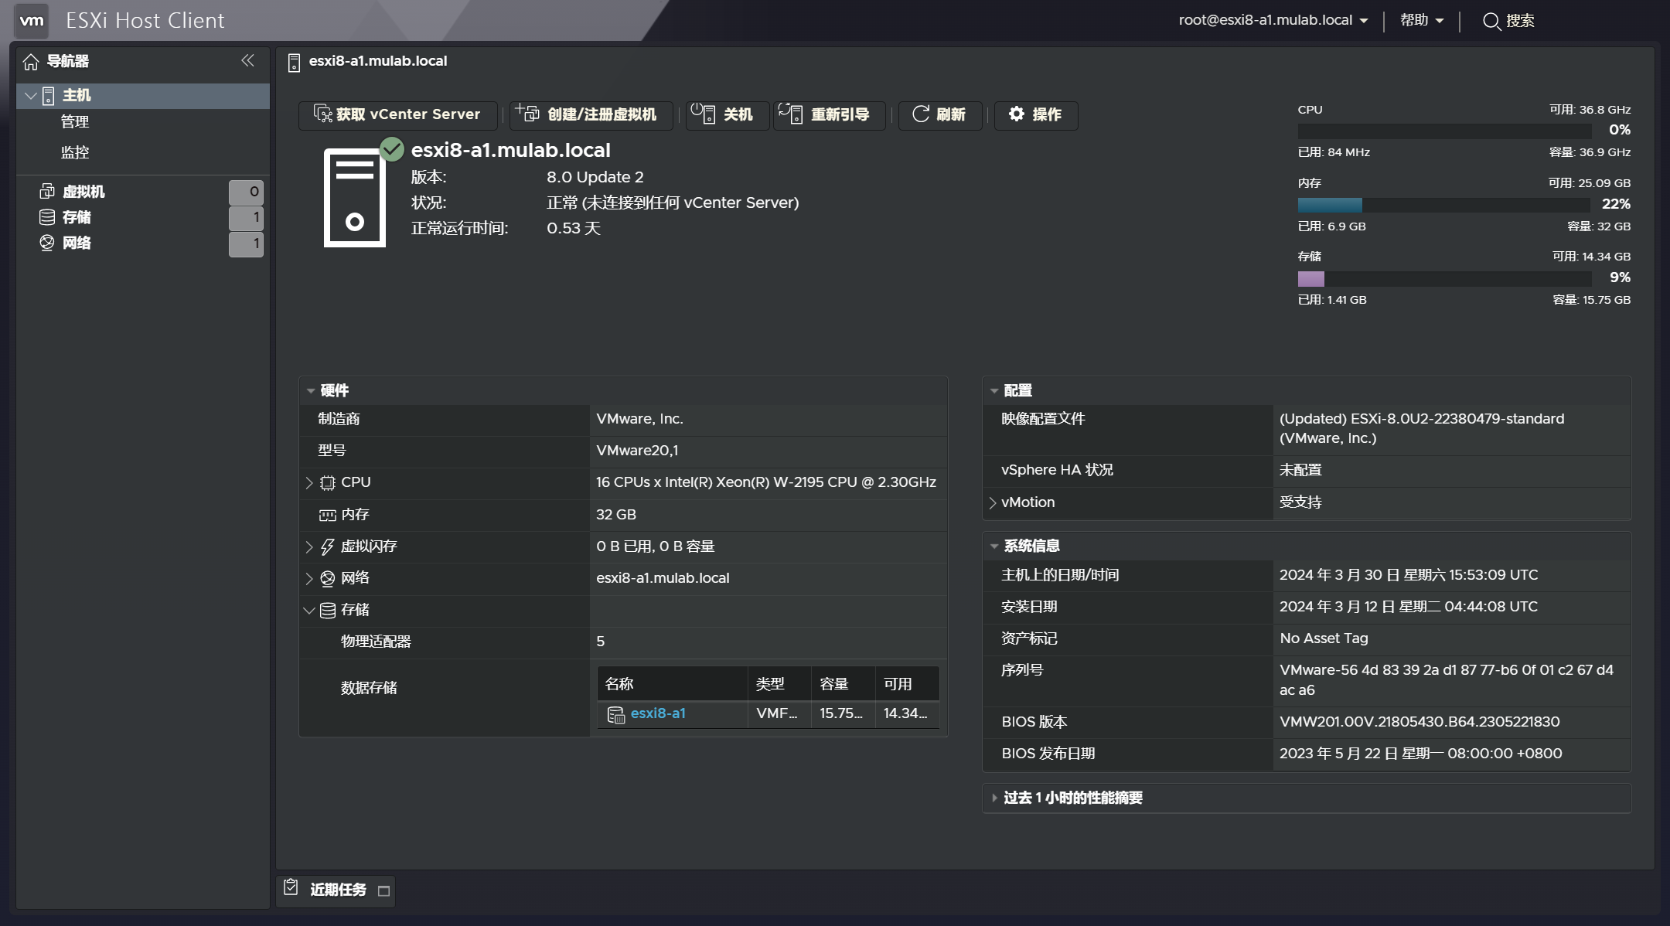This screenshot has height=926, width=1670.
Task: Click the search magnifier icon
Action: point(1491,22)
